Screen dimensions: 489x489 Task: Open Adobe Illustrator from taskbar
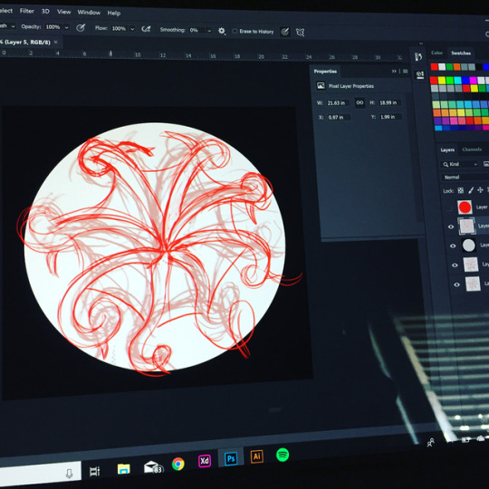coord(256,456)
